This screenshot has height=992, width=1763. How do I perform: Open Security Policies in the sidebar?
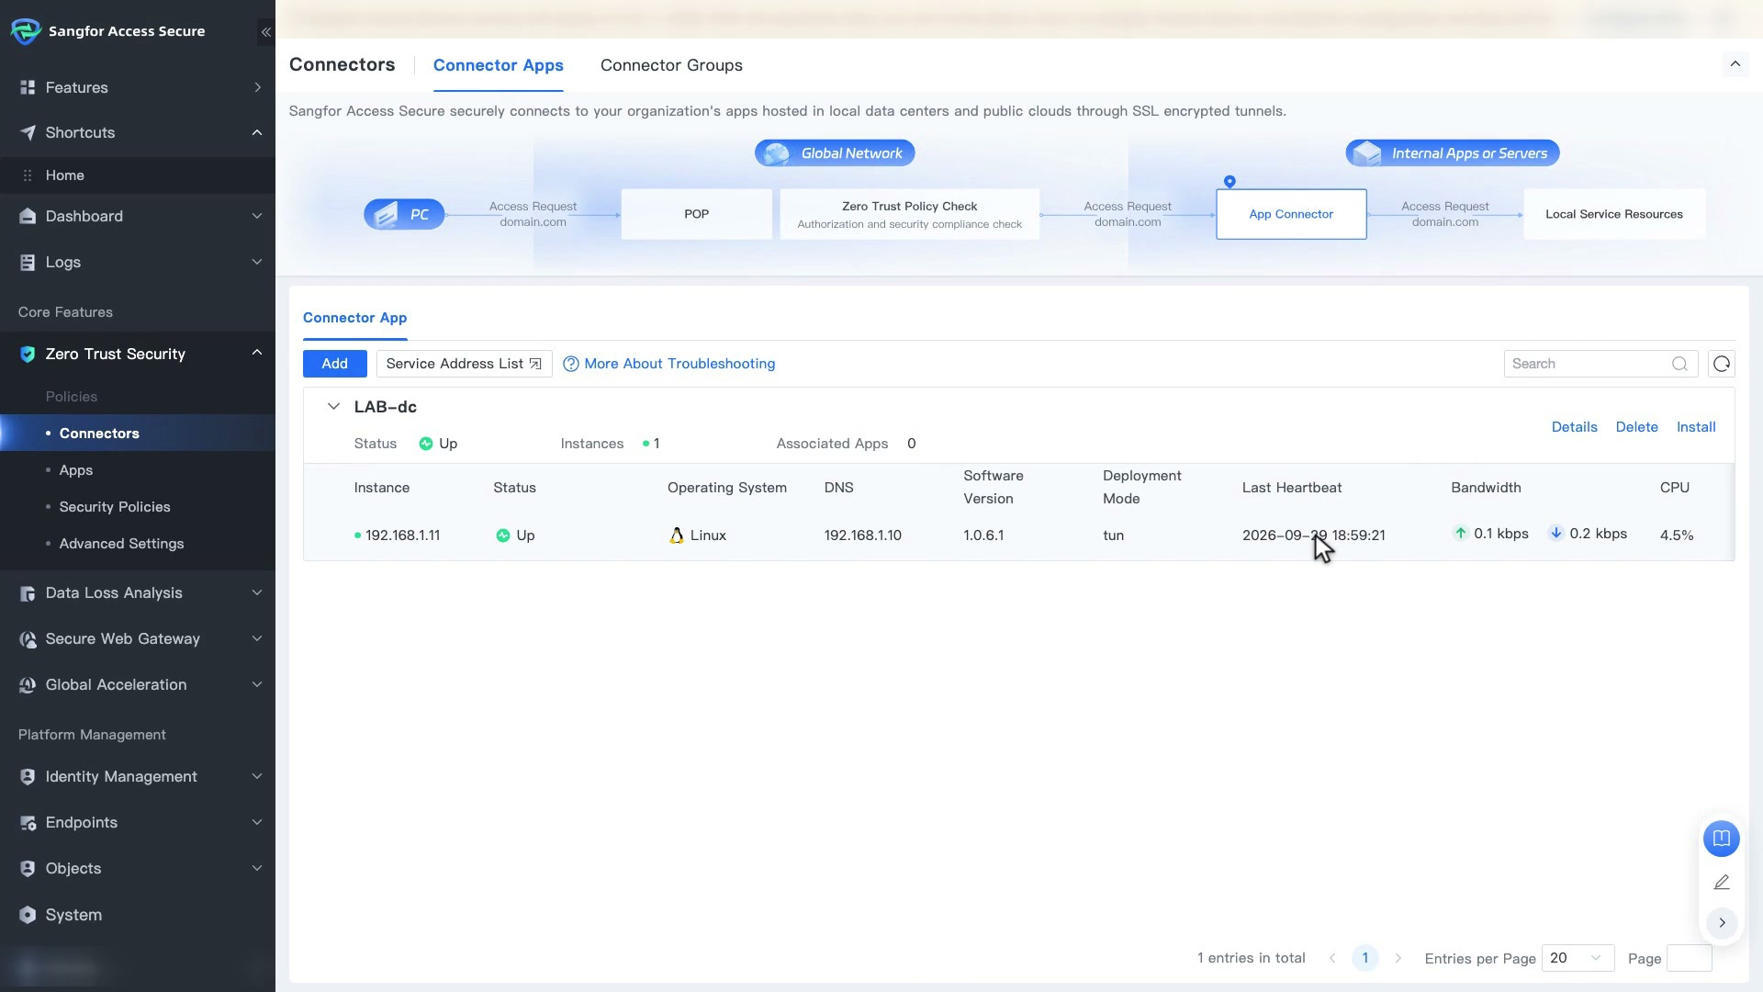[115, 507]
